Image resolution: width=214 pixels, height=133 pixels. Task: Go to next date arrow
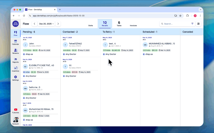pos(58,24)
